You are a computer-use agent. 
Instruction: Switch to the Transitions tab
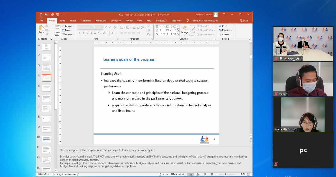86,21
